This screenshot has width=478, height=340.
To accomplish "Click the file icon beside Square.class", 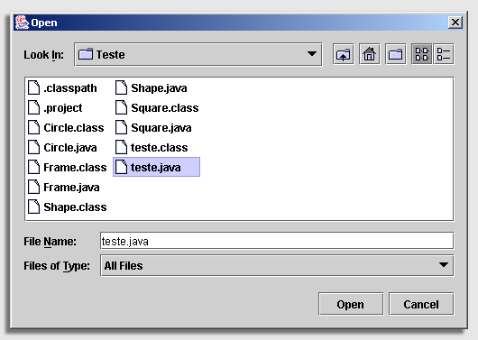I will coord(121,107).
